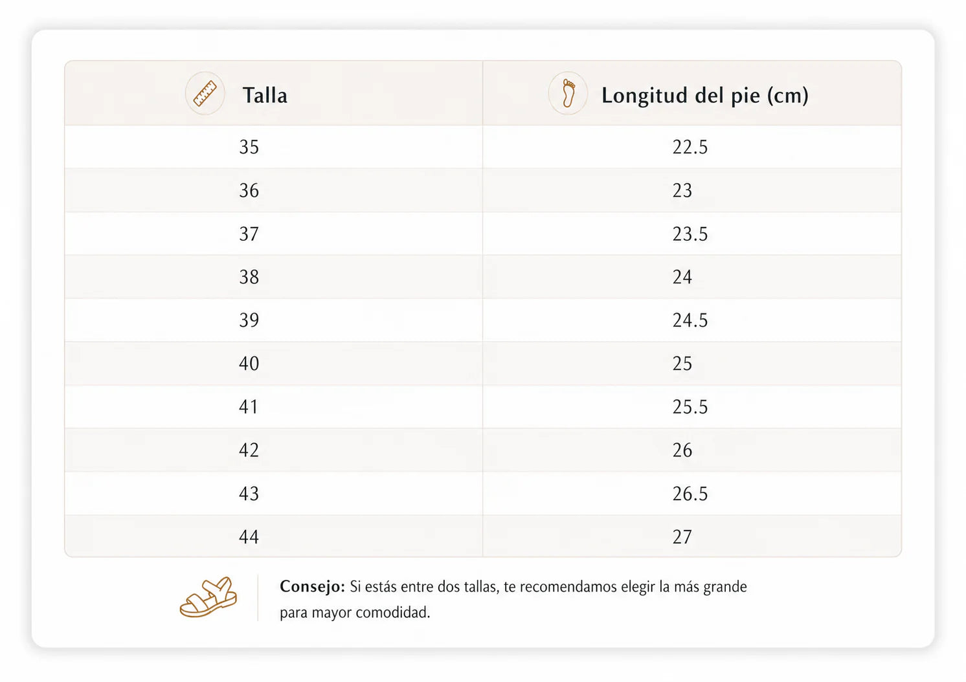The image size is (966, 682).
Task: Click the bold Consejo label
Action: point(312,586)
